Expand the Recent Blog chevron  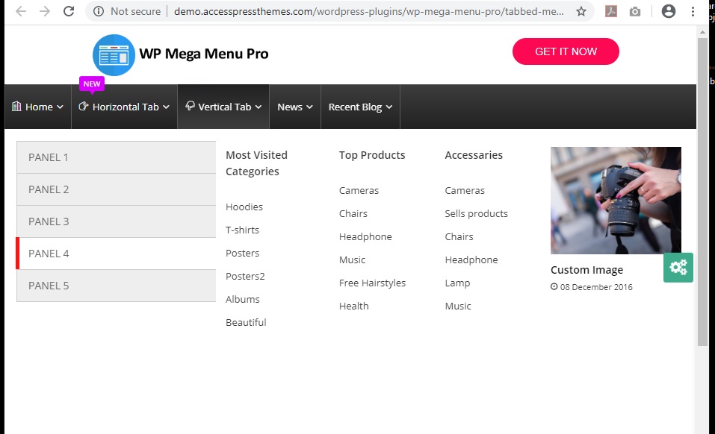(389, 107)
